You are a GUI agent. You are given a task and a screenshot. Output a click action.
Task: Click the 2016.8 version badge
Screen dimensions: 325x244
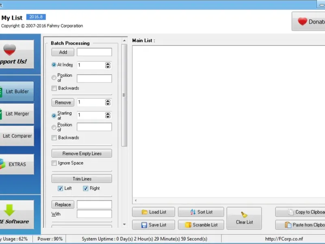36,17
